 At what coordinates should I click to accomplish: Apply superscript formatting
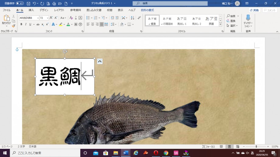47,24
